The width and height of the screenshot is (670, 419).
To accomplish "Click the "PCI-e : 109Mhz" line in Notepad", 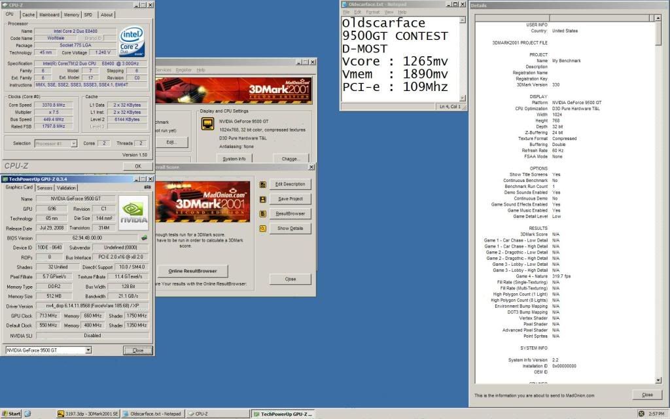I will point(395,87).
